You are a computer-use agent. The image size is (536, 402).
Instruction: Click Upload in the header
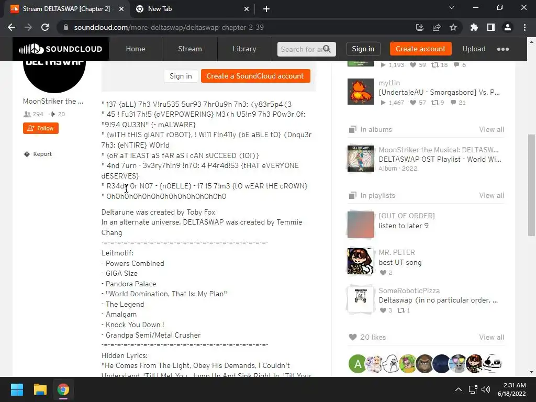474,49
